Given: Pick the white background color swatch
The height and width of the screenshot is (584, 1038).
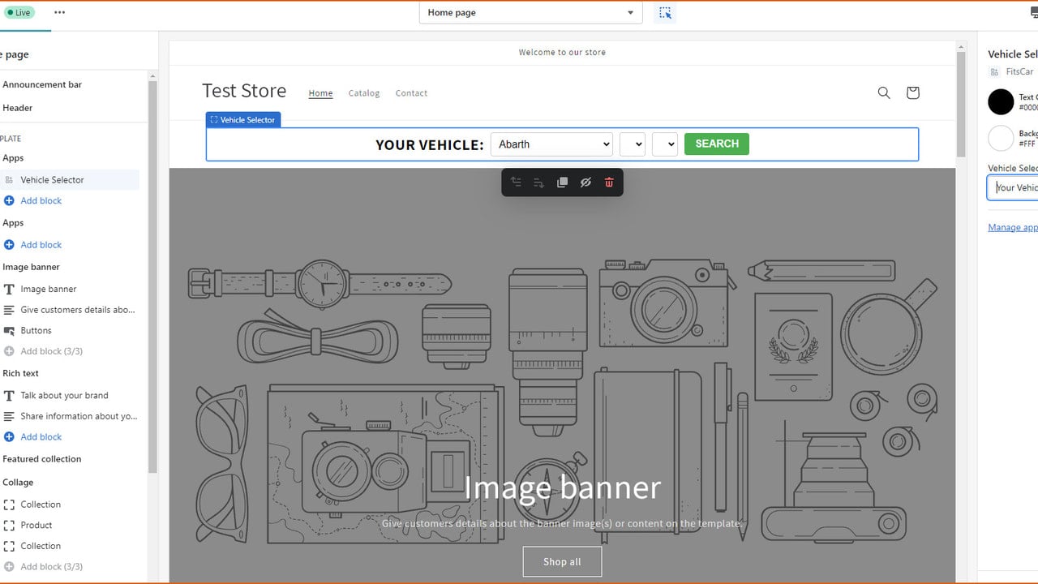Looking at the screenshot, I should pyautogui.click(x=1001, y=138).
